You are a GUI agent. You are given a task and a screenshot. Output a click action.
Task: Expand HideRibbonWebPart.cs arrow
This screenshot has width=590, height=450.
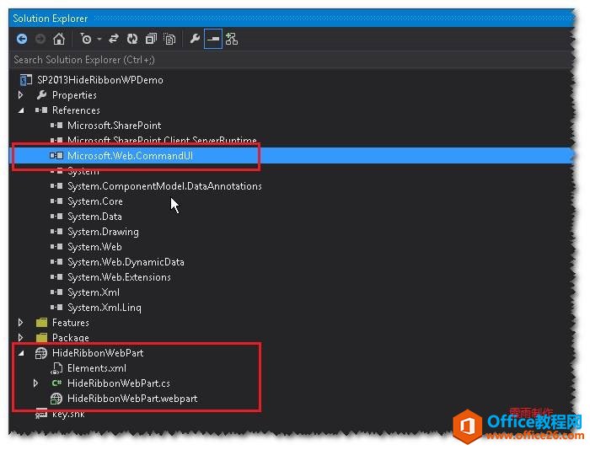pos(35,383)
